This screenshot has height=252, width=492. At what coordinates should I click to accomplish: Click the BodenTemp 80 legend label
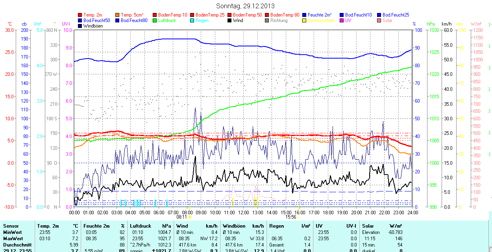pyautogui.click(x=285, y=15)
